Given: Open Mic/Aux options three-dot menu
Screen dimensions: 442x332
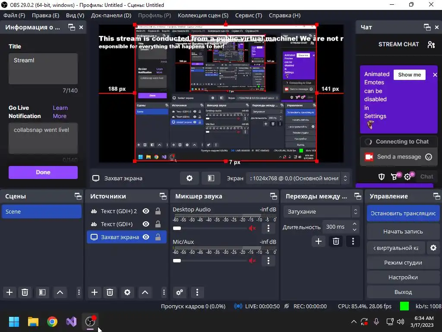Looking at the screenshot, I should 268,261.
